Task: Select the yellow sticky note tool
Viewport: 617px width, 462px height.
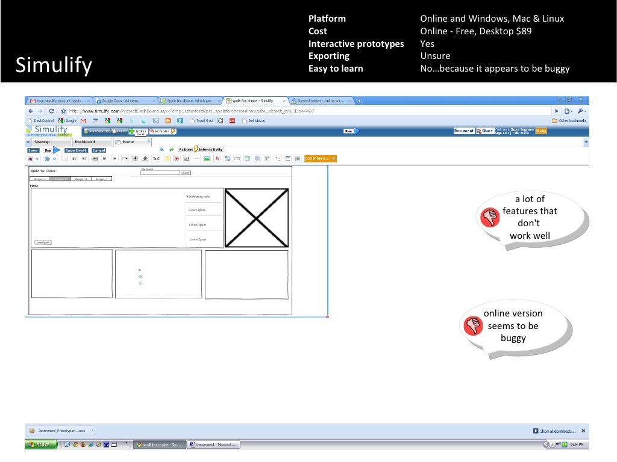Action: coord(167,159)
